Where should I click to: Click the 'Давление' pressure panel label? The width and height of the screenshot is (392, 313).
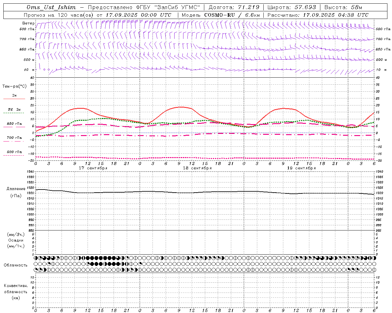click(16, 189)
